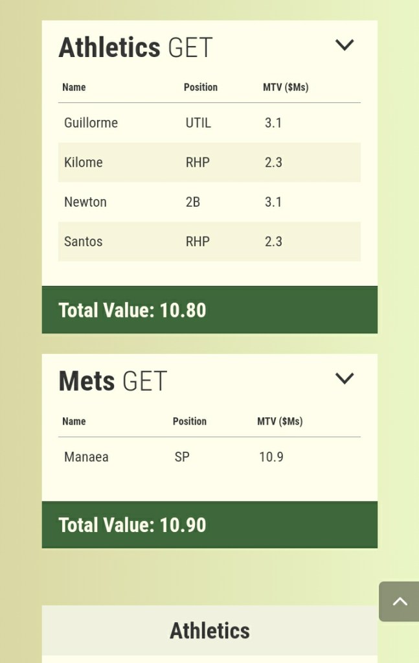Click the scroll-to-top arrow button
Image resolution: width=419 pixels, height=663 pixels.
(400, 601)
